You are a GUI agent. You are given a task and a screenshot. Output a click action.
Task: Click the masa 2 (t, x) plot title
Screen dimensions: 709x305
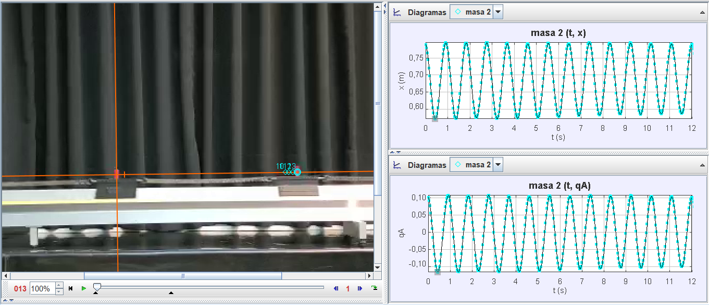click(558, 33)
